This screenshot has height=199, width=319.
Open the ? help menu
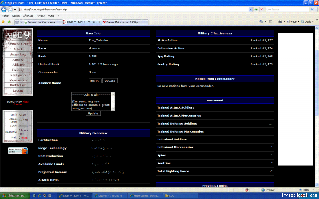click(58, 16)
